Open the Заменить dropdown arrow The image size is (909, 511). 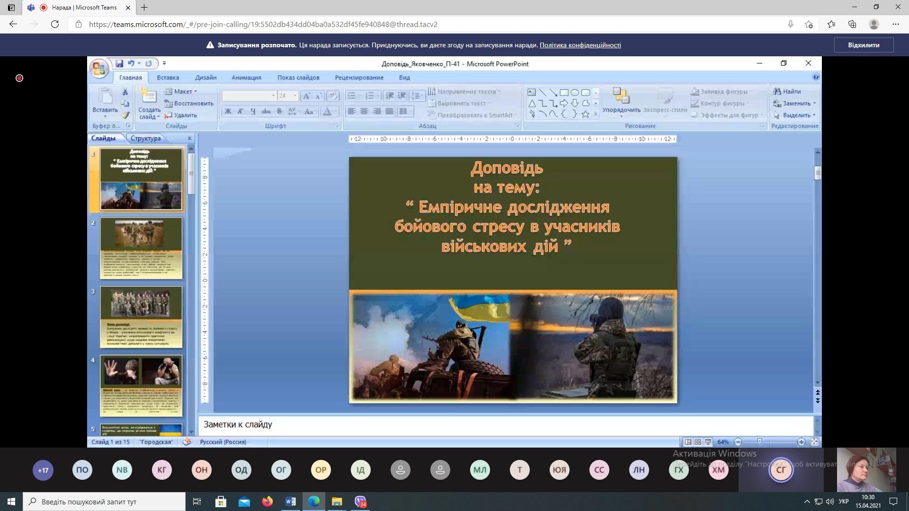814,103
